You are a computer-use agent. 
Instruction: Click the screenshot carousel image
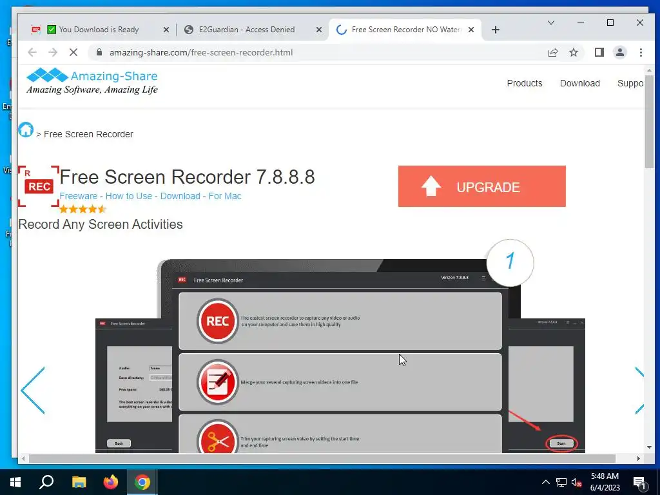pyautogui.click(x=340, y=356)
